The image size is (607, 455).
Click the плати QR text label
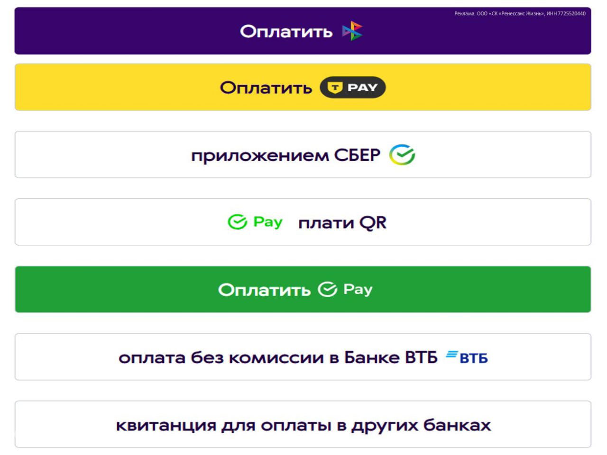pos(342,222)
